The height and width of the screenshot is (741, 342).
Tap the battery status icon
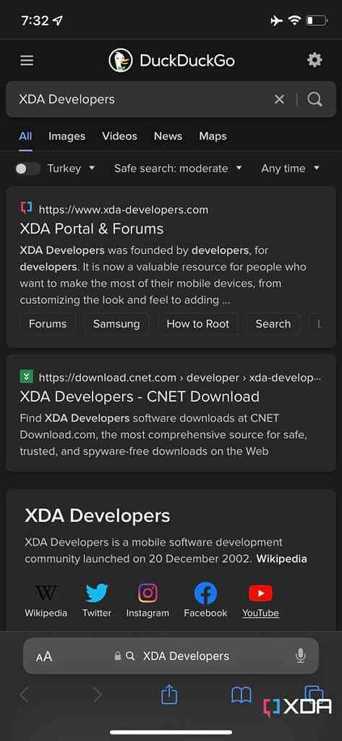(x=317, y=21)
